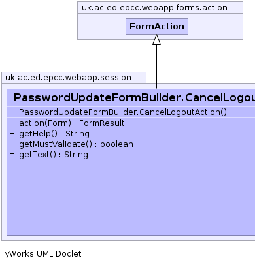Image resolution: width=255 pixels, height=265 pixels.
Task: Click the getMustValidate() : boolean method
Action: [76, 144]
